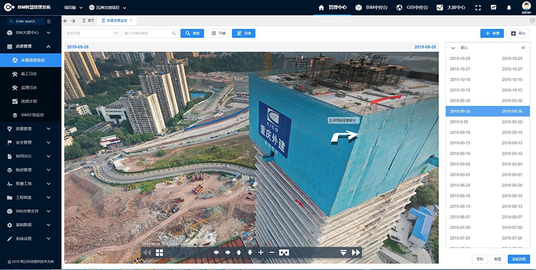Screen dimensions: 536x270
Task: Expand the 安全管理 menu
Action: point(30,142)
